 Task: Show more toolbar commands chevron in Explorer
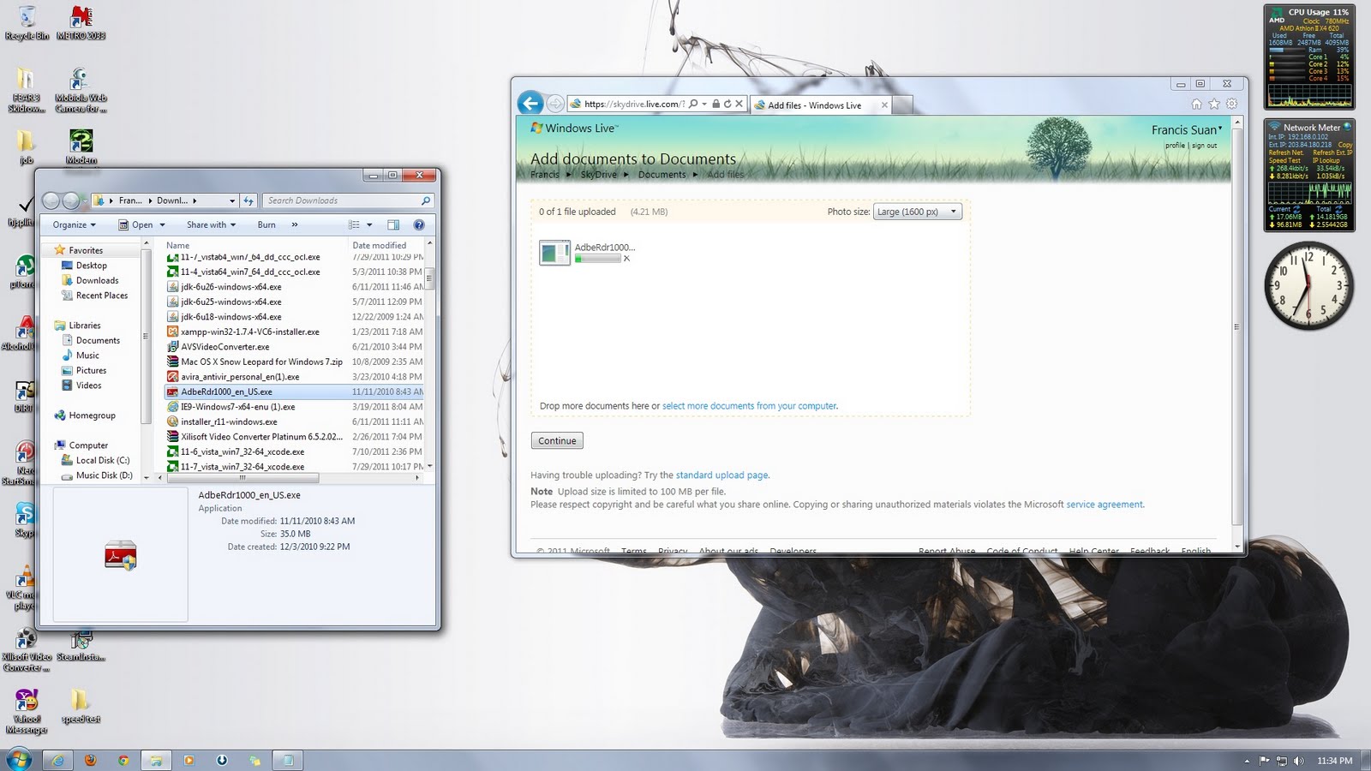tap(295, 224)
